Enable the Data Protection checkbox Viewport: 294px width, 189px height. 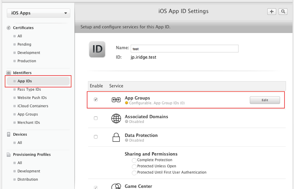tap(96, 137)
